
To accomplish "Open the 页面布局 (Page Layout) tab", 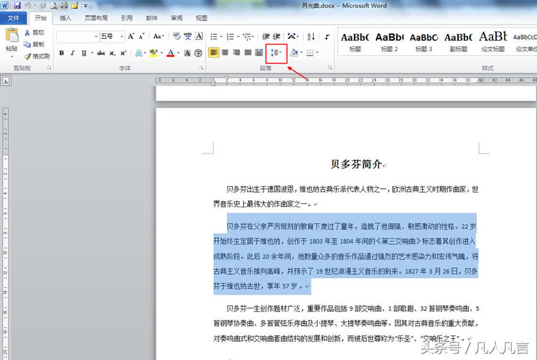I will pos(95,18).
